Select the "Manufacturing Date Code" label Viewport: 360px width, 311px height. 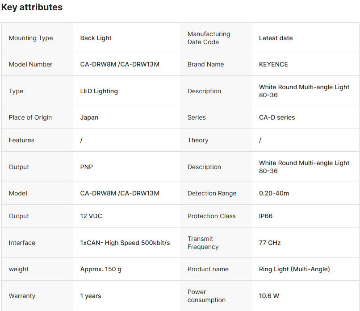pos(209,38)
